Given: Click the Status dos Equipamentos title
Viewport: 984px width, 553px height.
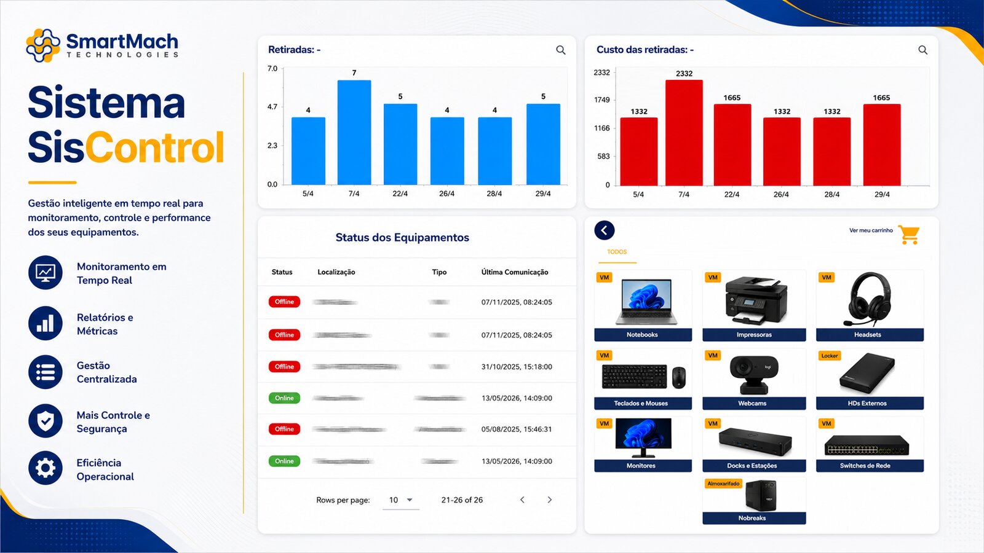Looking at the screenshot, I should [x=402, y=238].
